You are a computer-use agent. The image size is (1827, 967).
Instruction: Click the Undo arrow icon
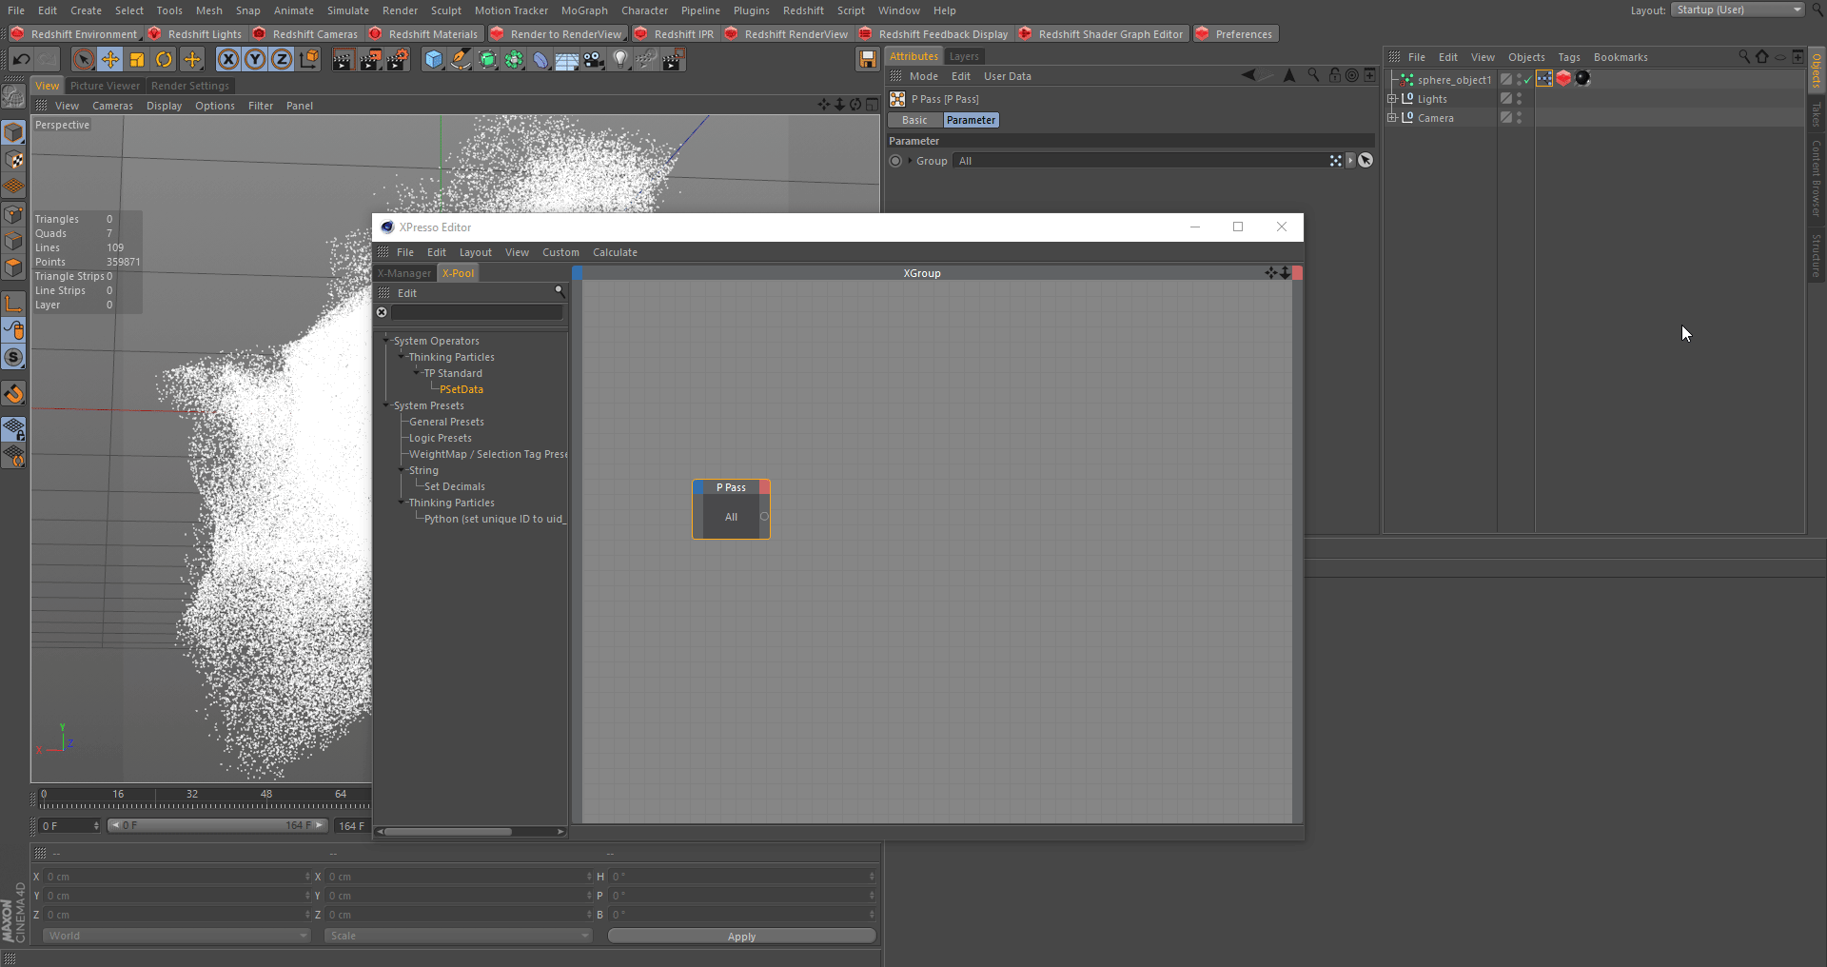(21, 60)
